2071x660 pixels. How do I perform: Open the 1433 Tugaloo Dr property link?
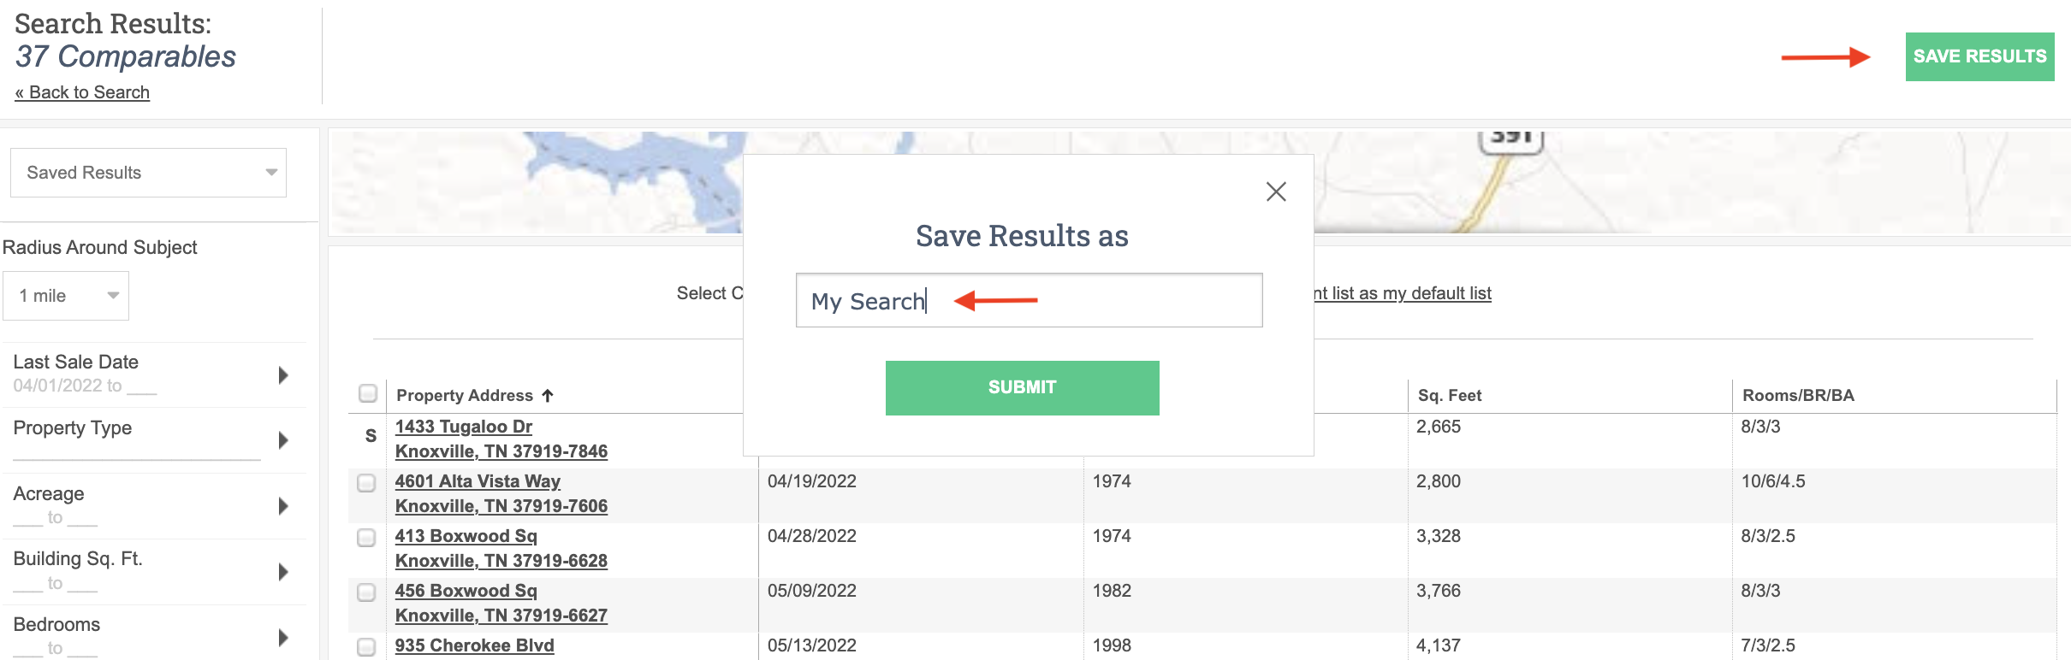(463, 427)
